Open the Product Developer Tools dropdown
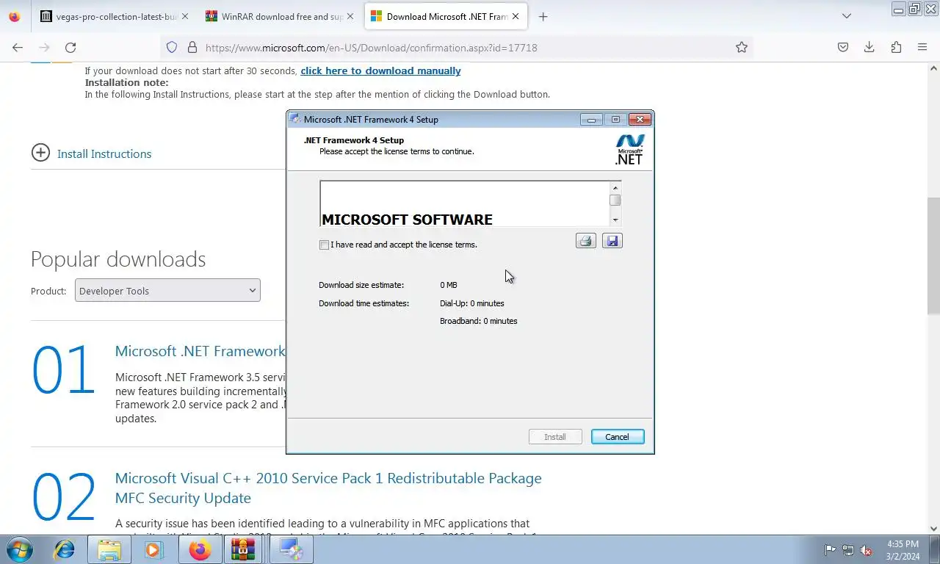The height and width of the screenshot is (564, 940). (167, 291)
